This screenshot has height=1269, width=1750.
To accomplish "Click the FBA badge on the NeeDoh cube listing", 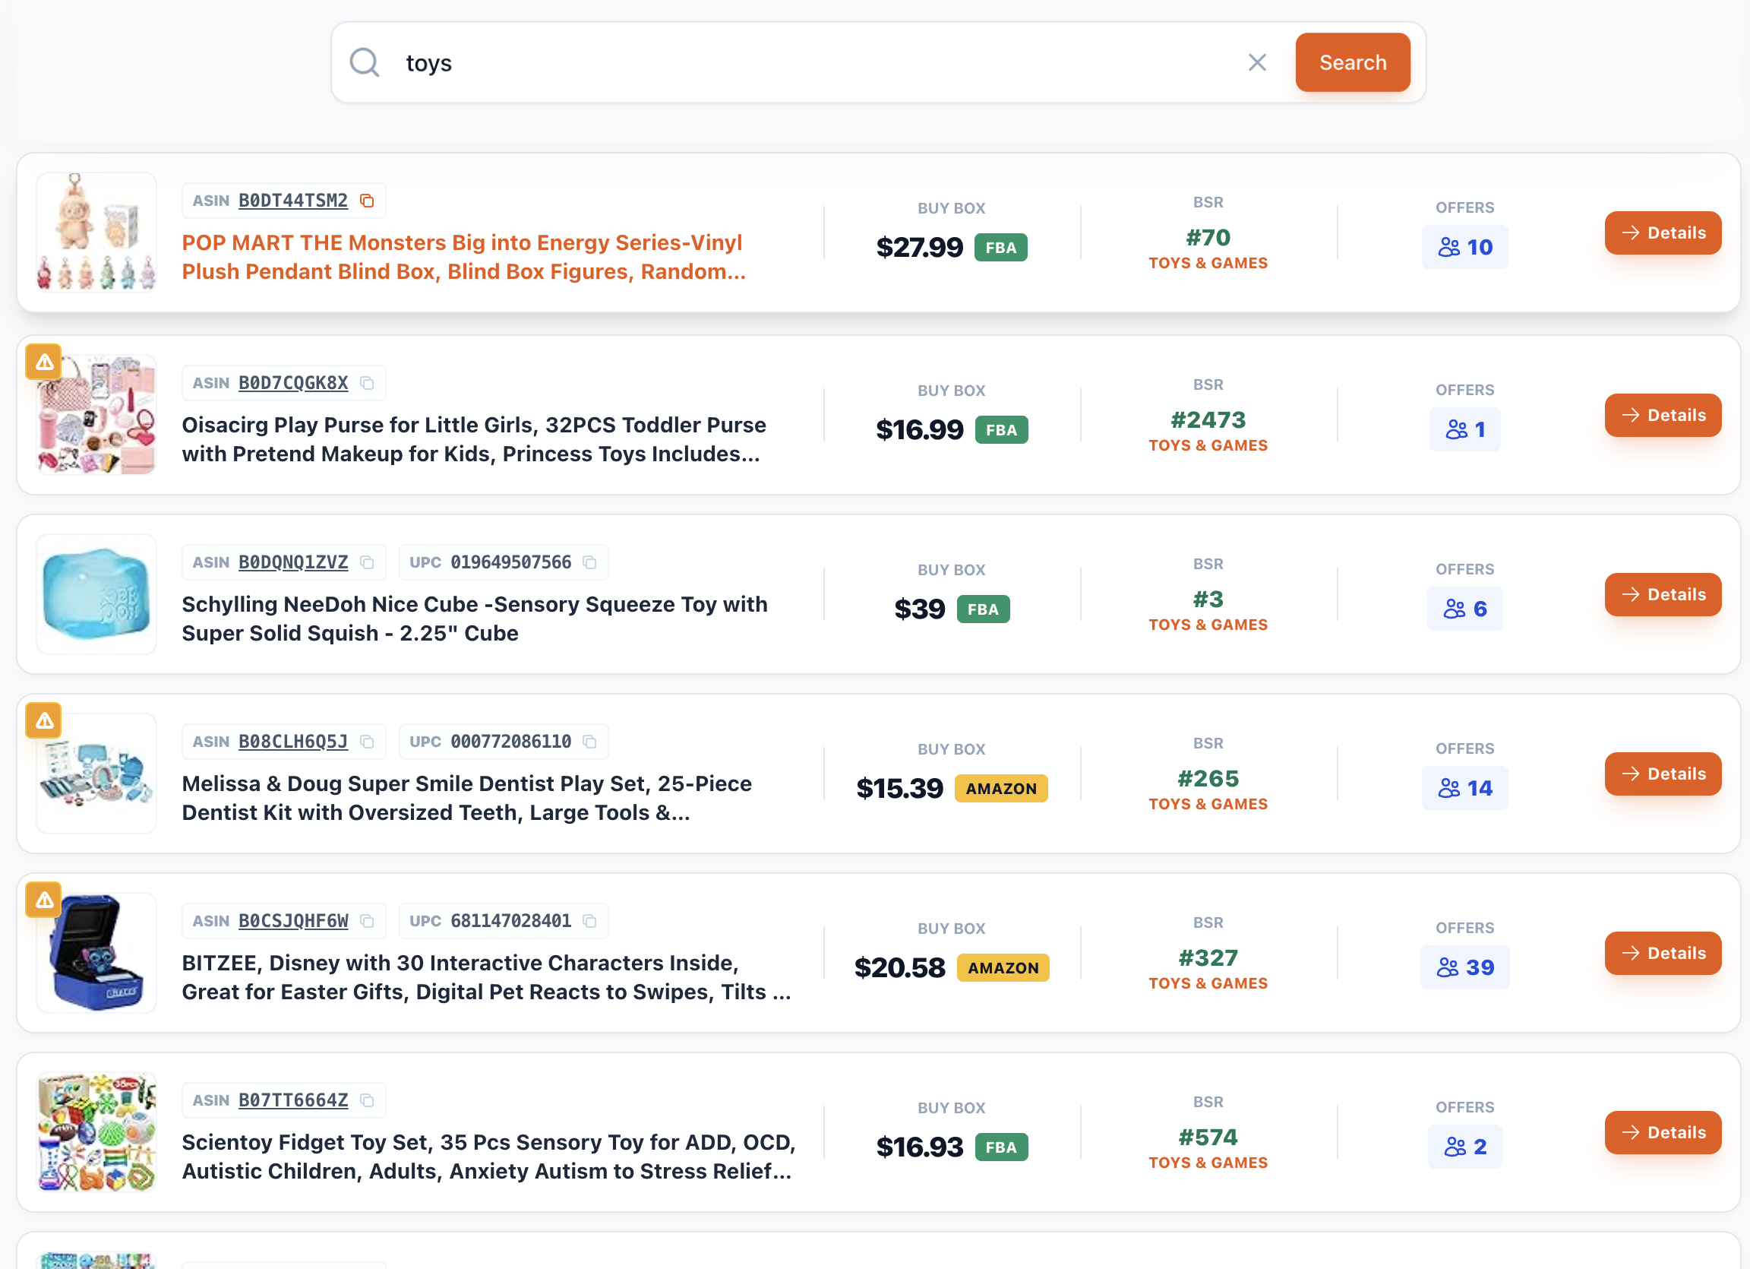I will 982,608.
